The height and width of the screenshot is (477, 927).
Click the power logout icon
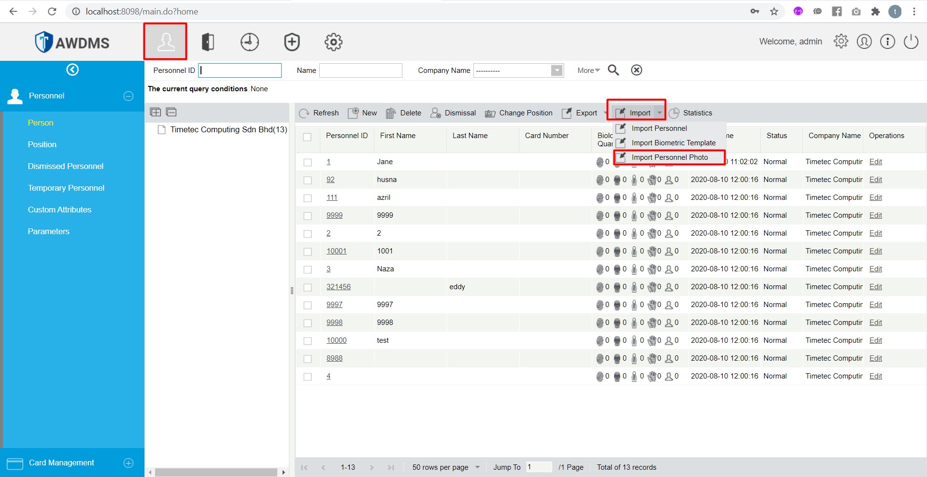(x=911, y=42)
